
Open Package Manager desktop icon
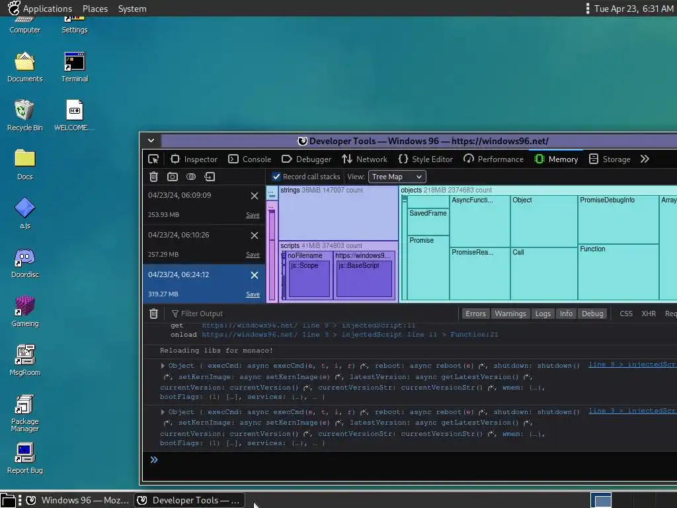[24, 413]
